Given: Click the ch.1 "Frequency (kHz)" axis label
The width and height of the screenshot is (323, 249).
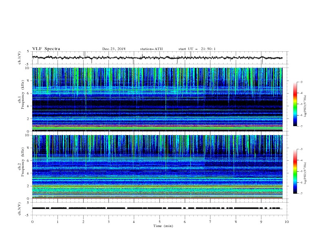Looking at the screenshot, I should (23, 94).
